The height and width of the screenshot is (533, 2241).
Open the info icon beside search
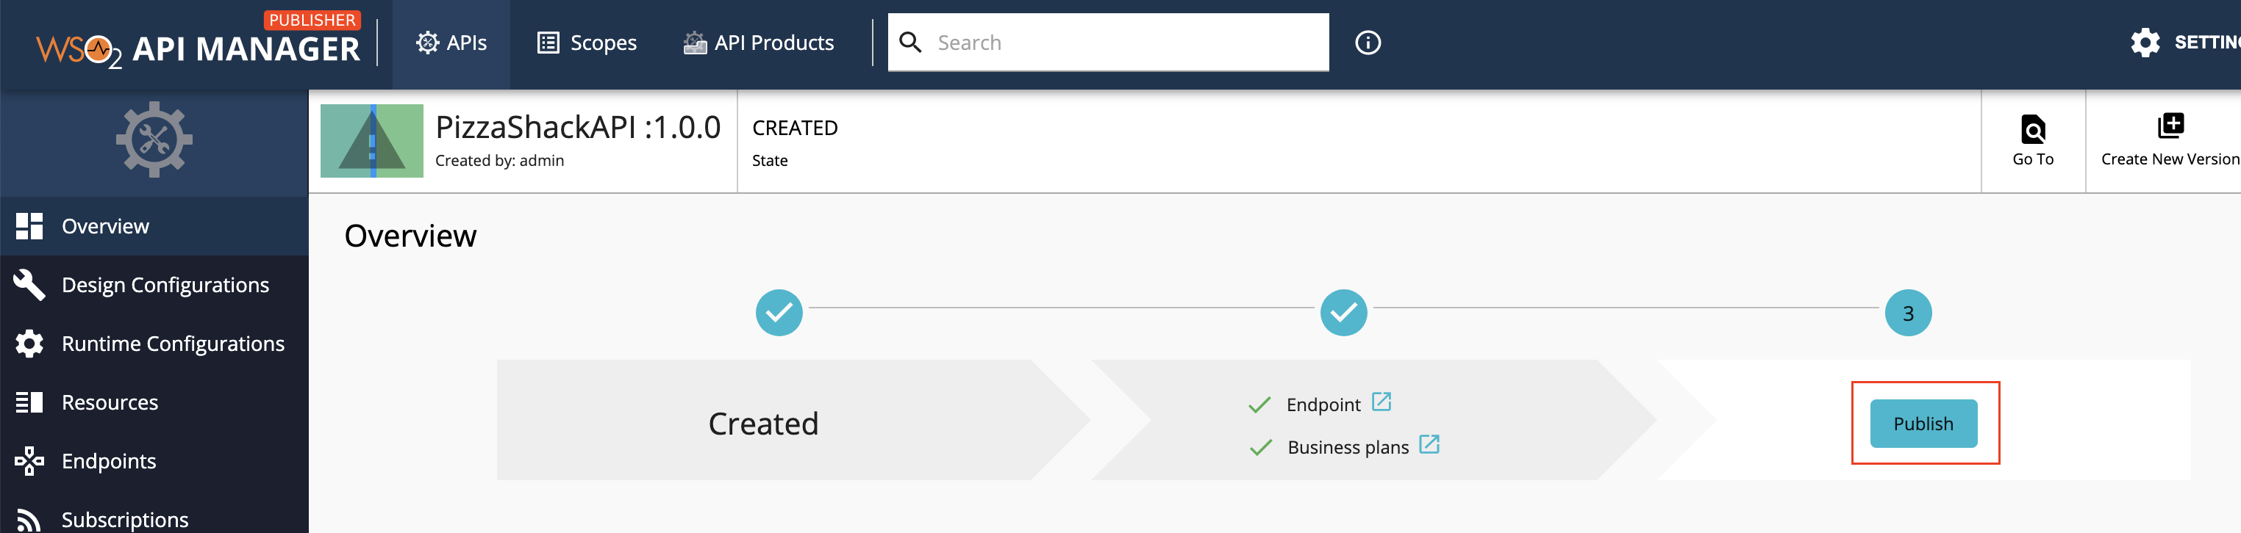[1366, 42]
